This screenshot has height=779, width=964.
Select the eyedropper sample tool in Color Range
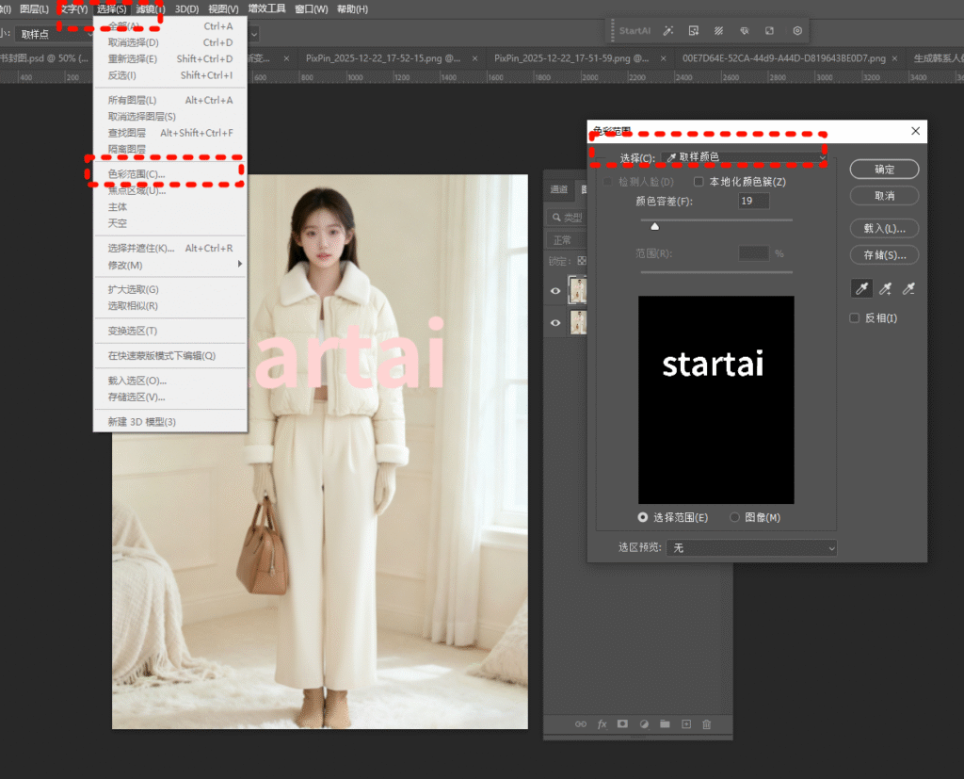(x=861, y=289)
